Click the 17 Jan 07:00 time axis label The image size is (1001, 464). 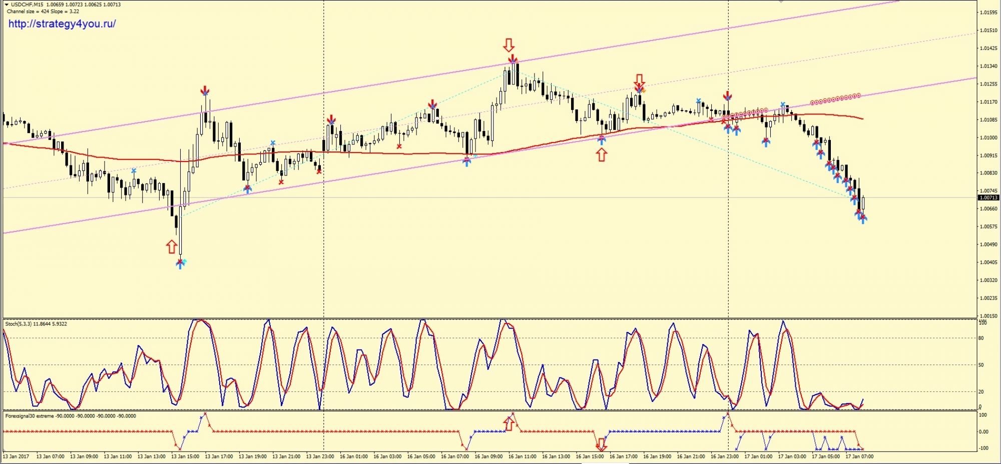pyautogui.click(x=859, y=456)
